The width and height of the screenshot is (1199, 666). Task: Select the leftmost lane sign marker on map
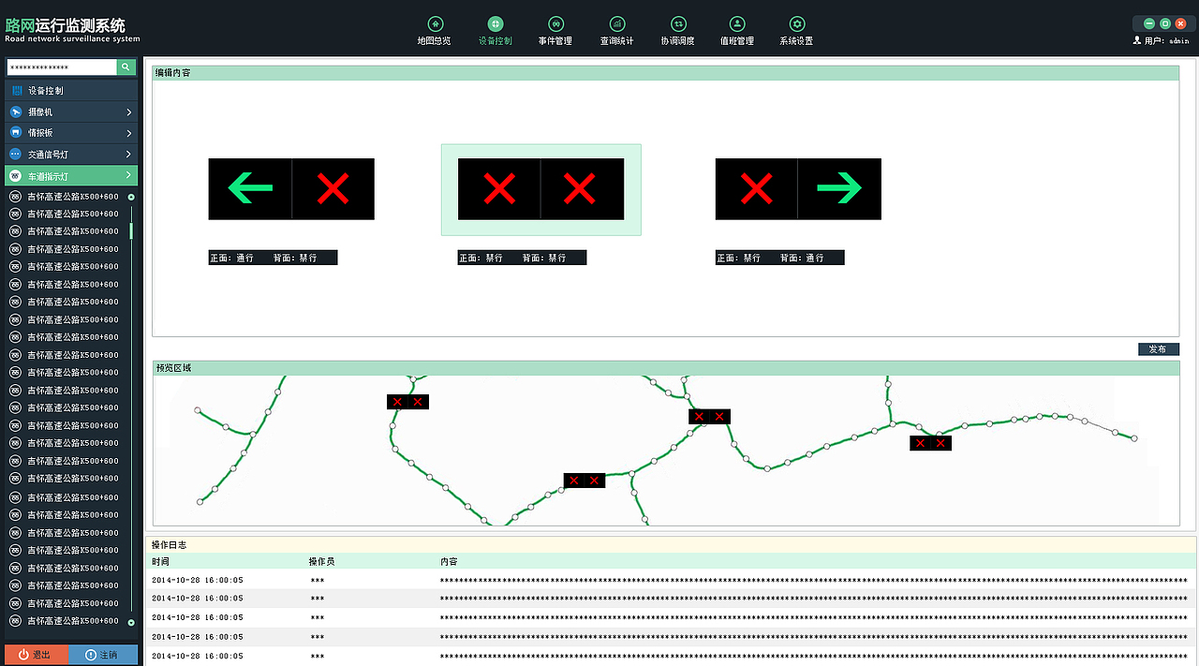pos(407,402)
